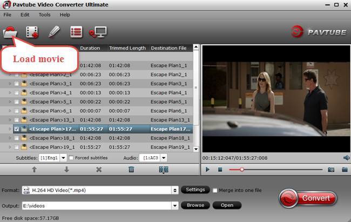The height and width of the screenshot is (222, 351).
Task: Expand Escape Plan>3_1 tree row
Action: pyautogui.click(x=10, y=84)
